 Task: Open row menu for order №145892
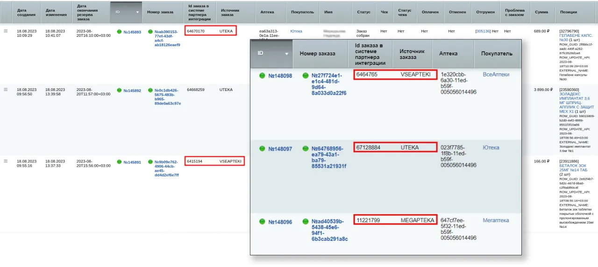(x=6, y=89)
